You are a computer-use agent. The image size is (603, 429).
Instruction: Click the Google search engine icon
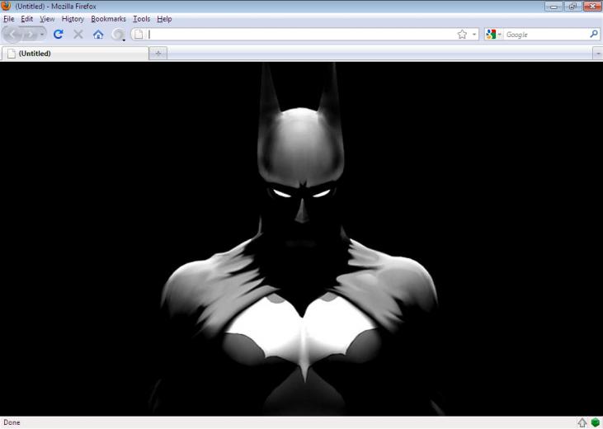[x=491, y=35]
